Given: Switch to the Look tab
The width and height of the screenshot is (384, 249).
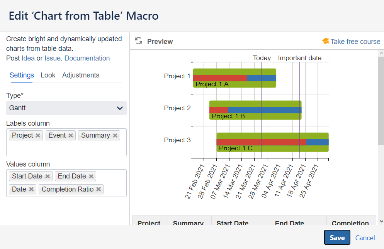Looking at the screenshot, I should tap(48, 75).
